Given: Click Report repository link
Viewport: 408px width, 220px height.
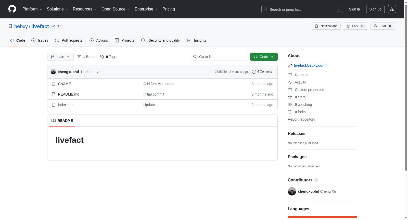Looking at the screenshot, I should click(x=301, y=119).
